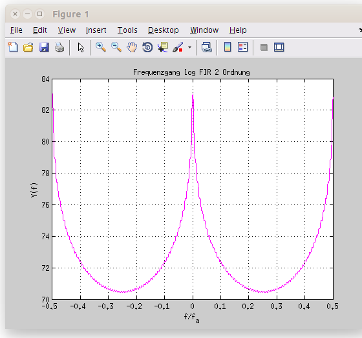The width and height of the screenshot is (362, 338).
Task: Enable the Pan hand tool
Action: click(132, 47)
